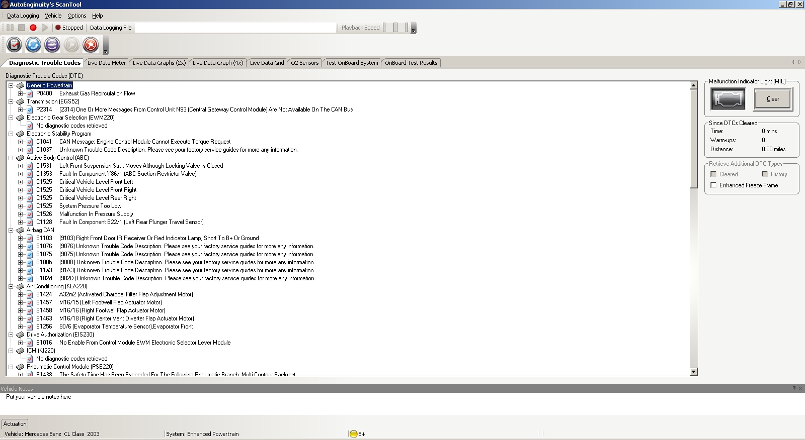This screenshot has width=805, height=440.
Task: Click the Actuation tab at the bottom
Action: click(15, 424)
